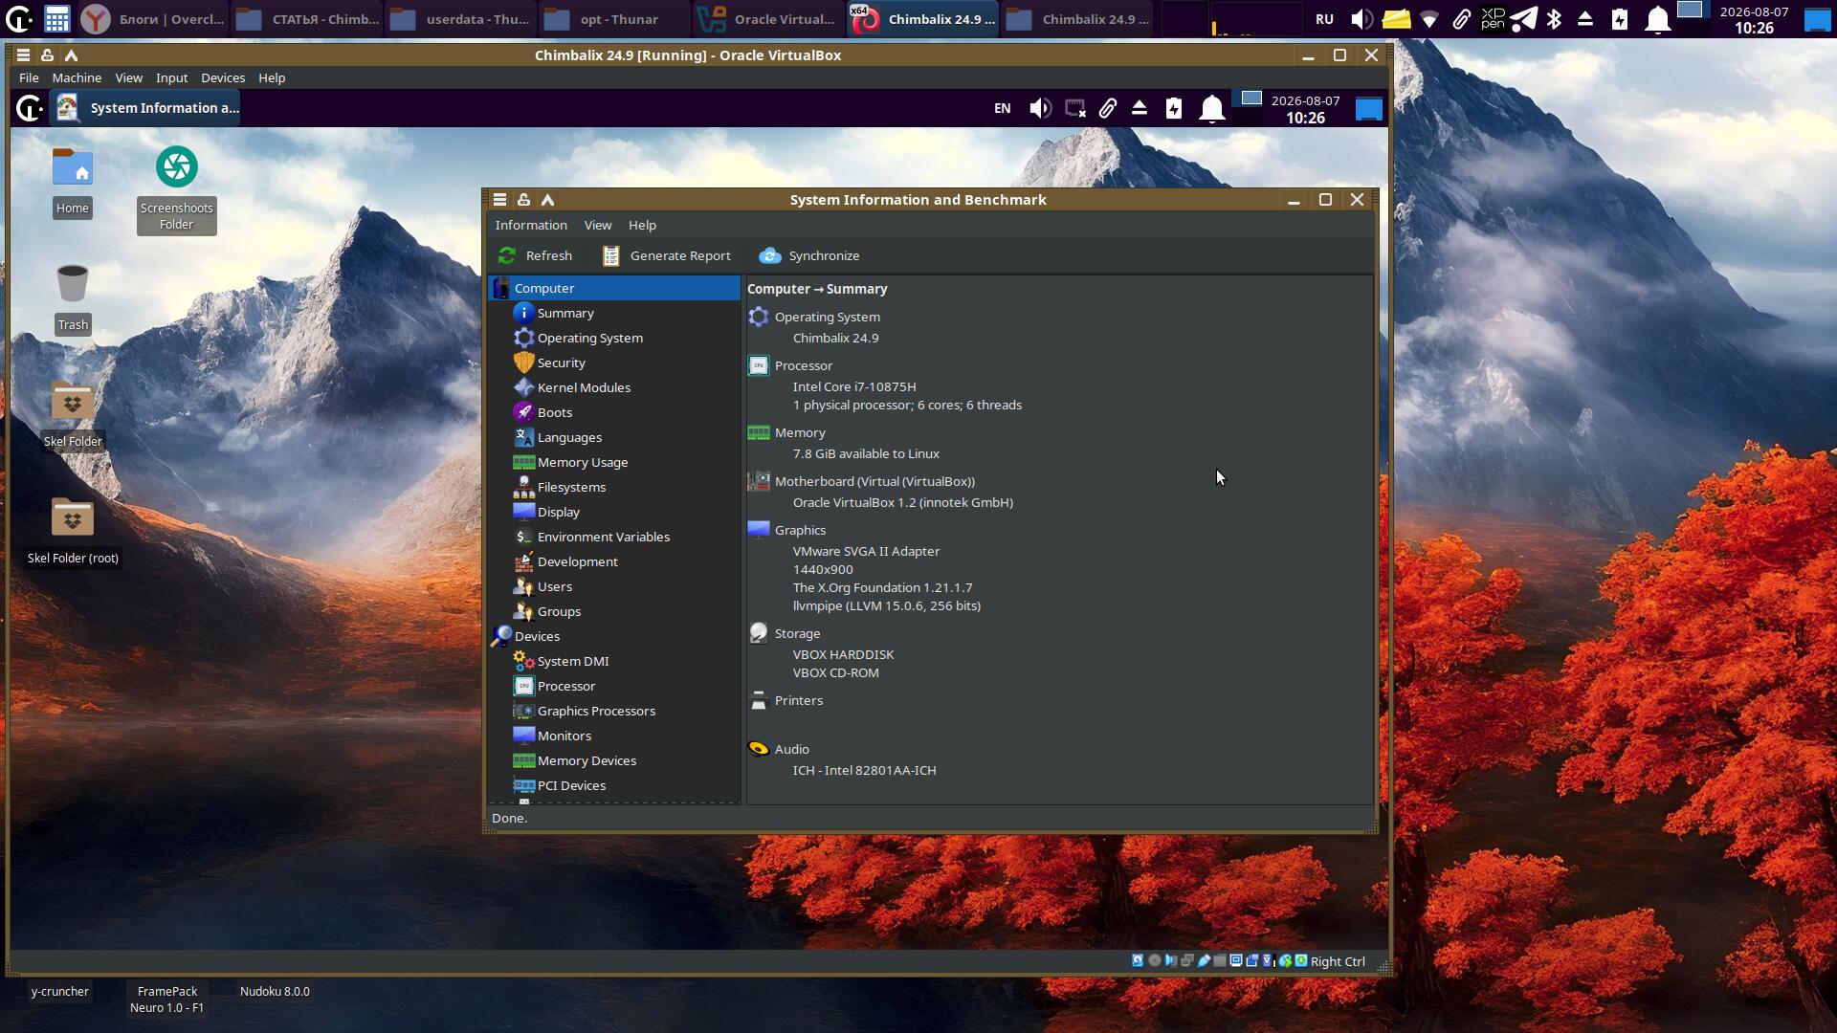Switch to Oracle VirtualBox taskbar window
The width and height of the screenshot is (1837, 1033).
click(x=767, y=19)
